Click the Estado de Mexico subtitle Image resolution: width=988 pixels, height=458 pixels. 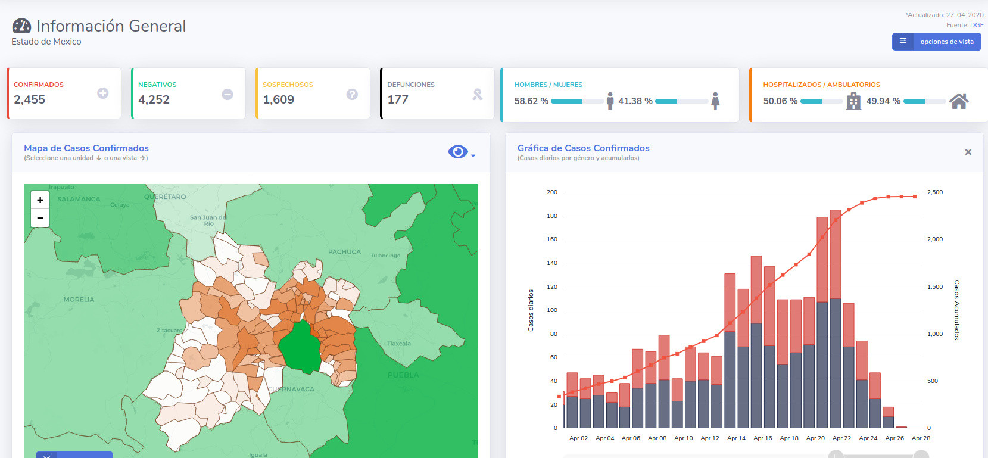pyautogui.click(x=46, y=42)
